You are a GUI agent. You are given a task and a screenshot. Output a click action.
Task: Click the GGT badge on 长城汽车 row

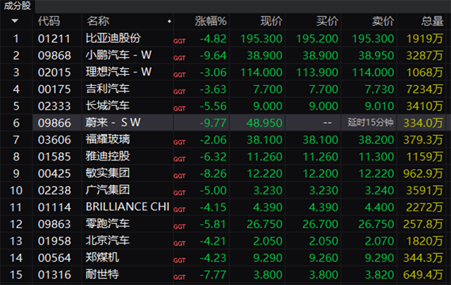[x=180, y=109]
